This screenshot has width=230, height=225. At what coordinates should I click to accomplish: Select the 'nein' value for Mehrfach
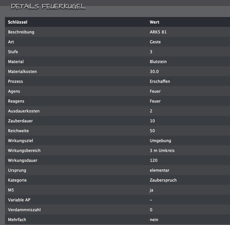[154, 219]
